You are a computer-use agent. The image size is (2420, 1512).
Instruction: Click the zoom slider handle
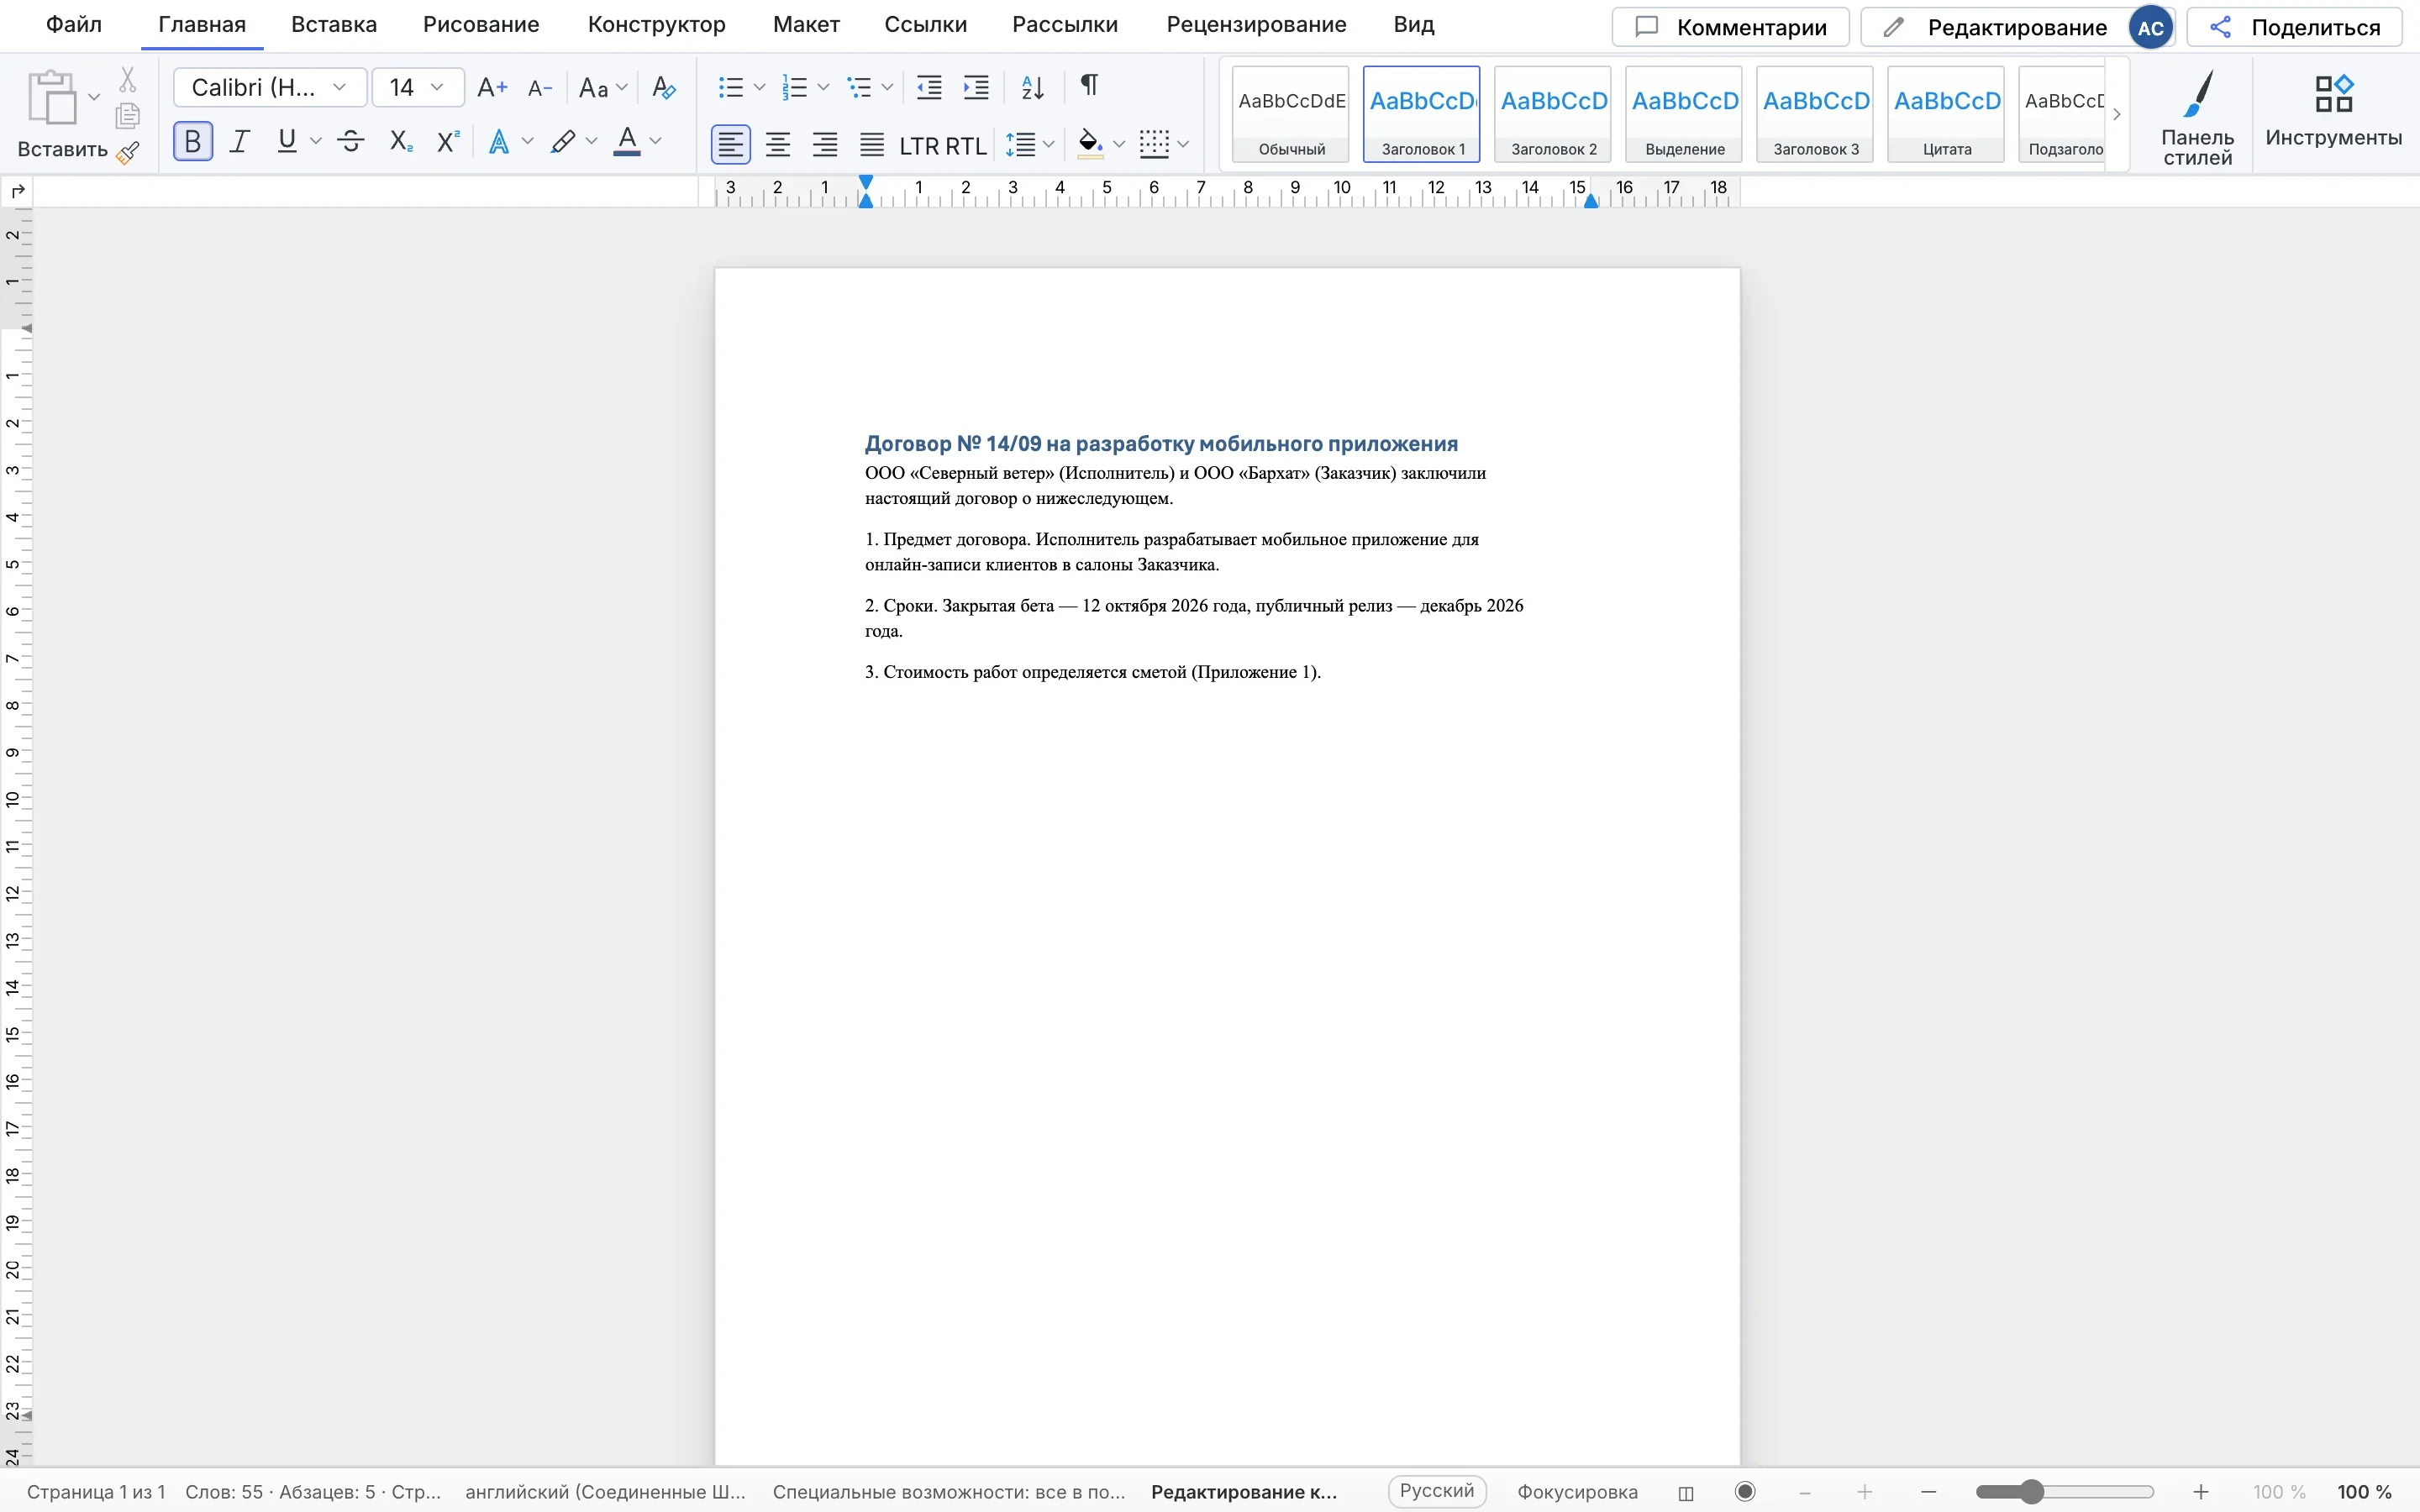2031,1492
